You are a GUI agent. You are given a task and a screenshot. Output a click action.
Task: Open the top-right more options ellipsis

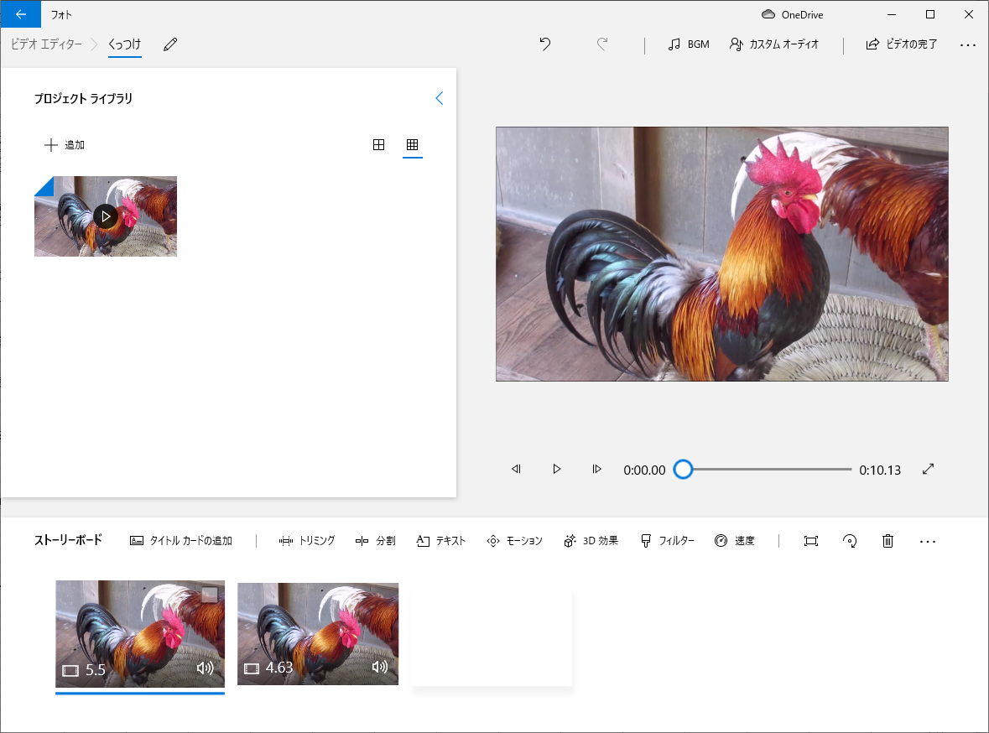(967, 44)
